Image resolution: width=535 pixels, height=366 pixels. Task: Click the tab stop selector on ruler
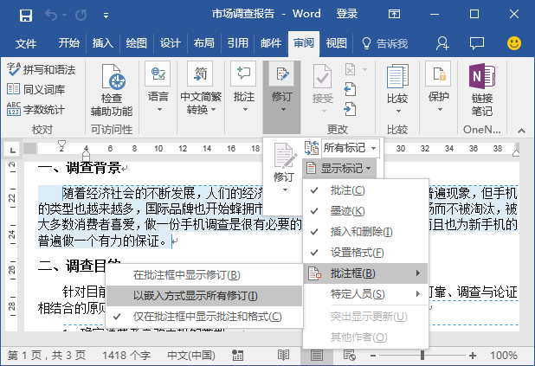point(13,150)
